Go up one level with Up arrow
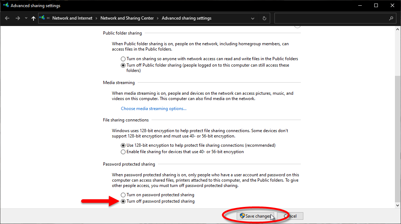This screenshot has width=401, height=224. tap(33, 18)
